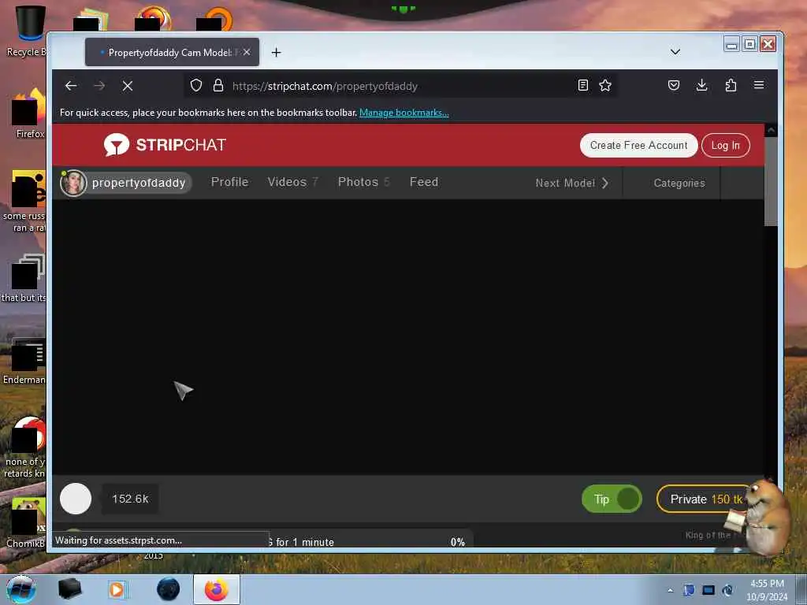Click the padlock site security icon

coord(218,85)
